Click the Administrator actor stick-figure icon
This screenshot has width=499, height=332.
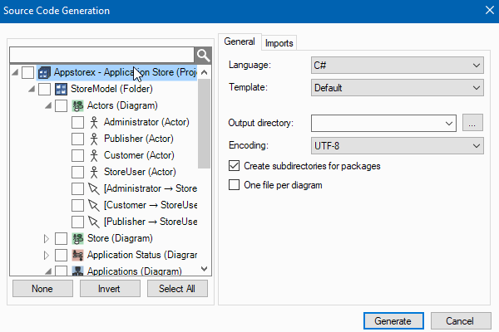94,122
